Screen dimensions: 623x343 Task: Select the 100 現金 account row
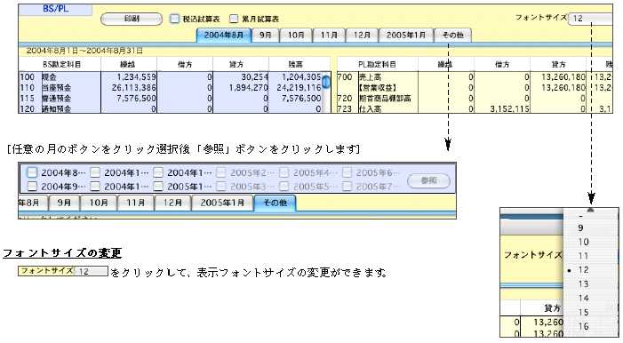pos(171,76)
